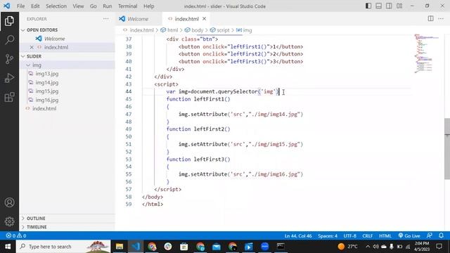Change encoding via UTF-8

coord(350,236)
